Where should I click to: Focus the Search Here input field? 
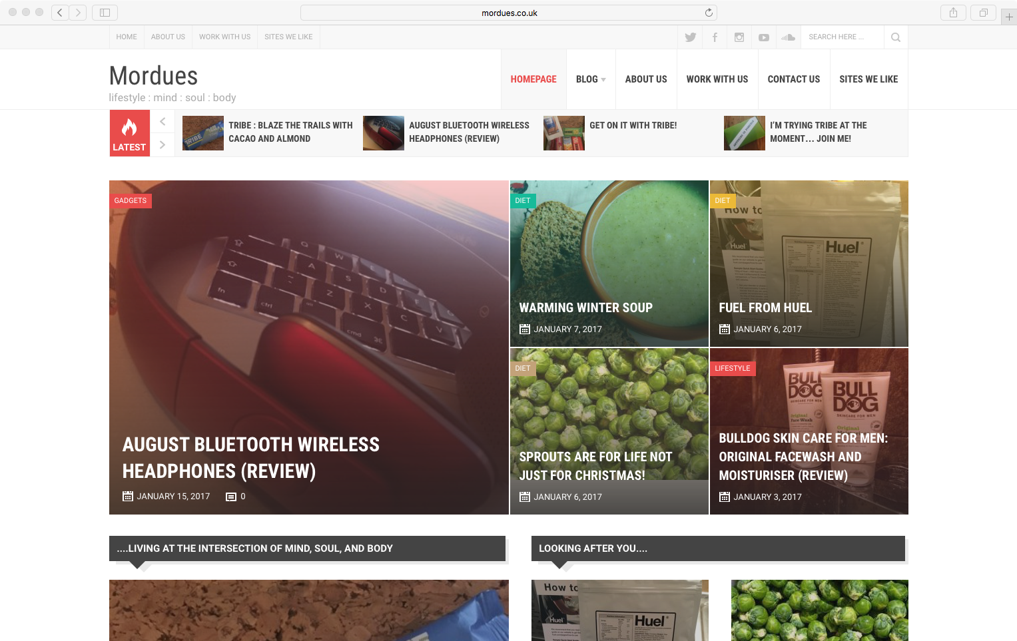point(843,37)
